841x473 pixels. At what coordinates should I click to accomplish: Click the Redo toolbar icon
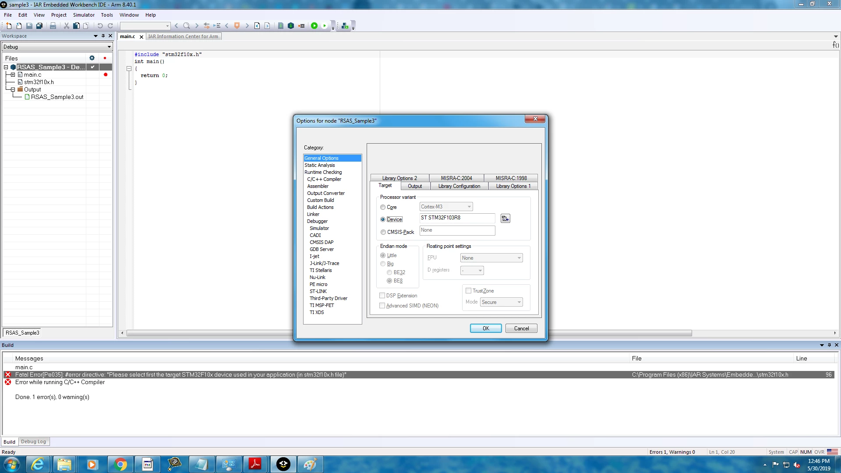(110, 26)
